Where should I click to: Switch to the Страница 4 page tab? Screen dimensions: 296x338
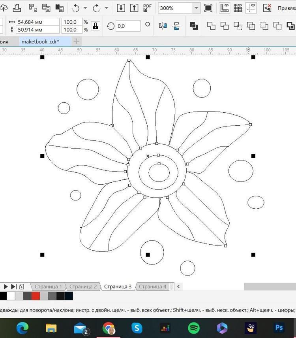(x=152, y=287)
